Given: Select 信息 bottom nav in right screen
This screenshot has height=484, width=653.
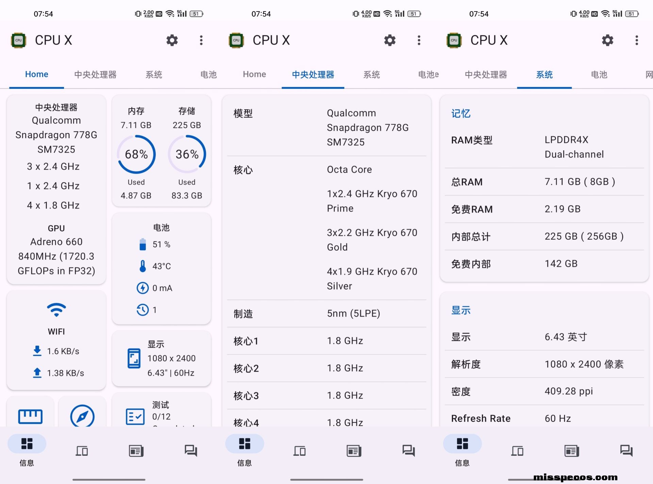Looking at the screenshot, I should pyautogui.click(x=462, y=450).
